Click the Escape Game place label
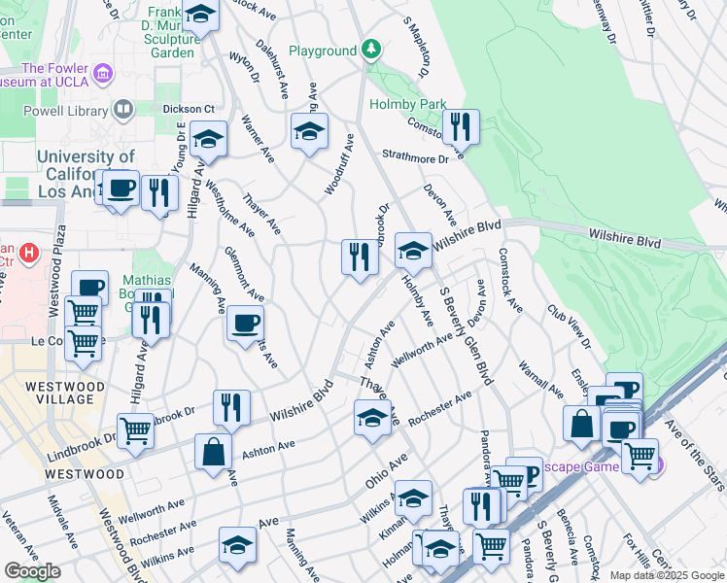The height and width of the screenshot is (583, 727). click(x=580, y=466)
